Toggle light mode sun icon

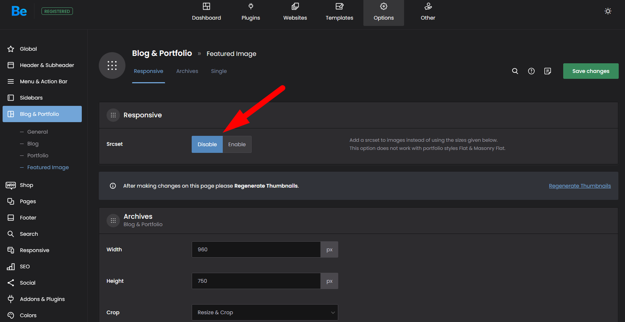pyautogui.click(x=608, y=11)
